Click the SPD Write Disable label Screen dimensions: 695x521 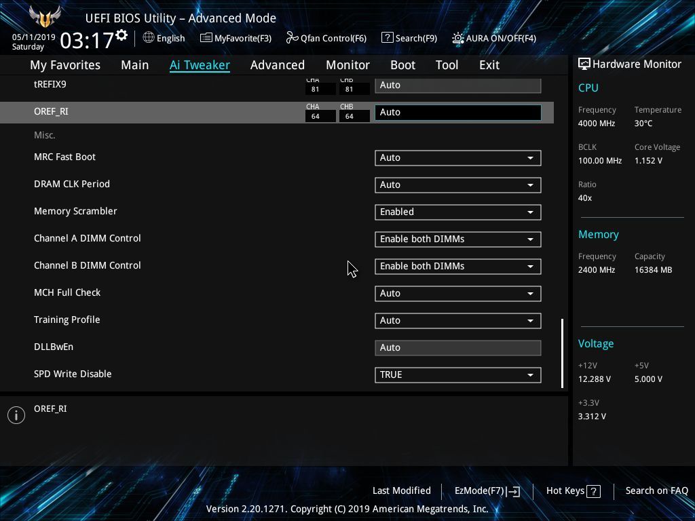[73, 374]
